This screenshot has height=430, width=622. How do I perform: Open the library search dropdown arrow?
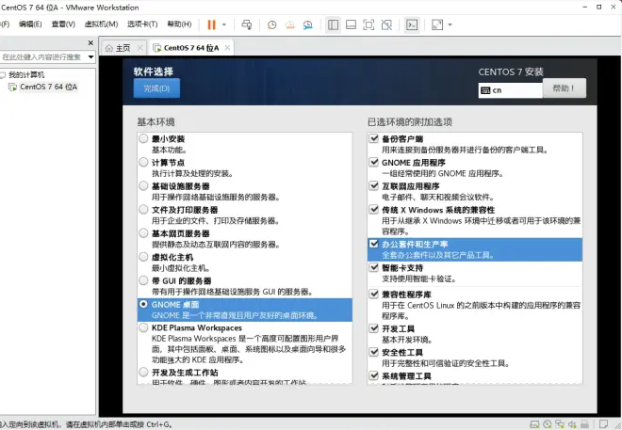click(90, 57)
